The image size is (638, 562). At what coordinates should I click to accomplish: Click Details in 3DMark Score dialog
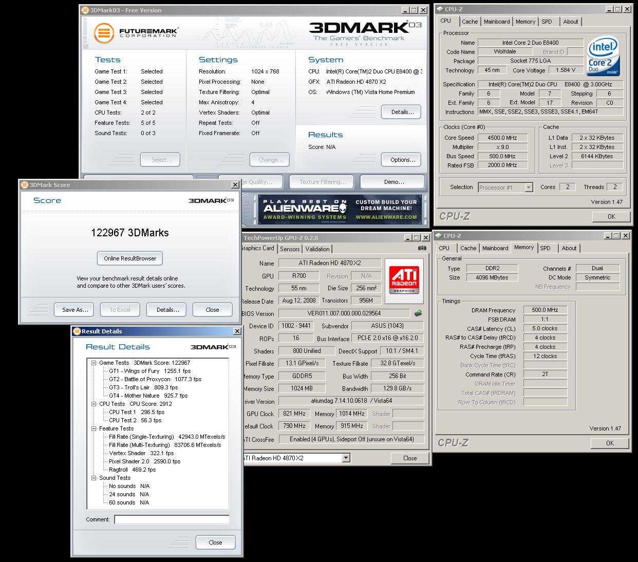click(167, 310)
